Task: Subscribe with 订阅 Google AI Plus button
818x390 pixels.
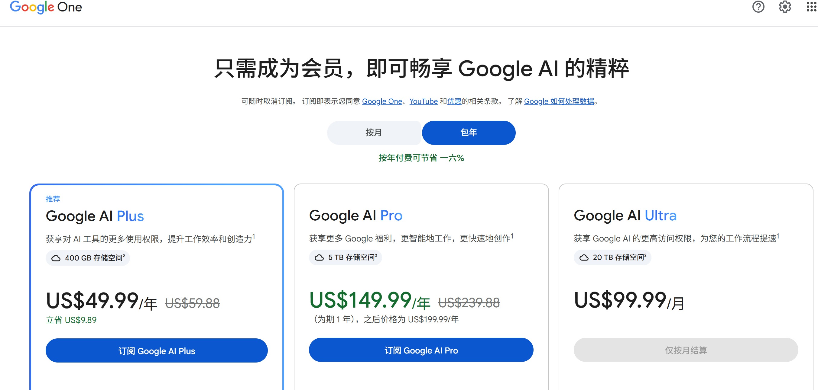Action: [157, 351]
